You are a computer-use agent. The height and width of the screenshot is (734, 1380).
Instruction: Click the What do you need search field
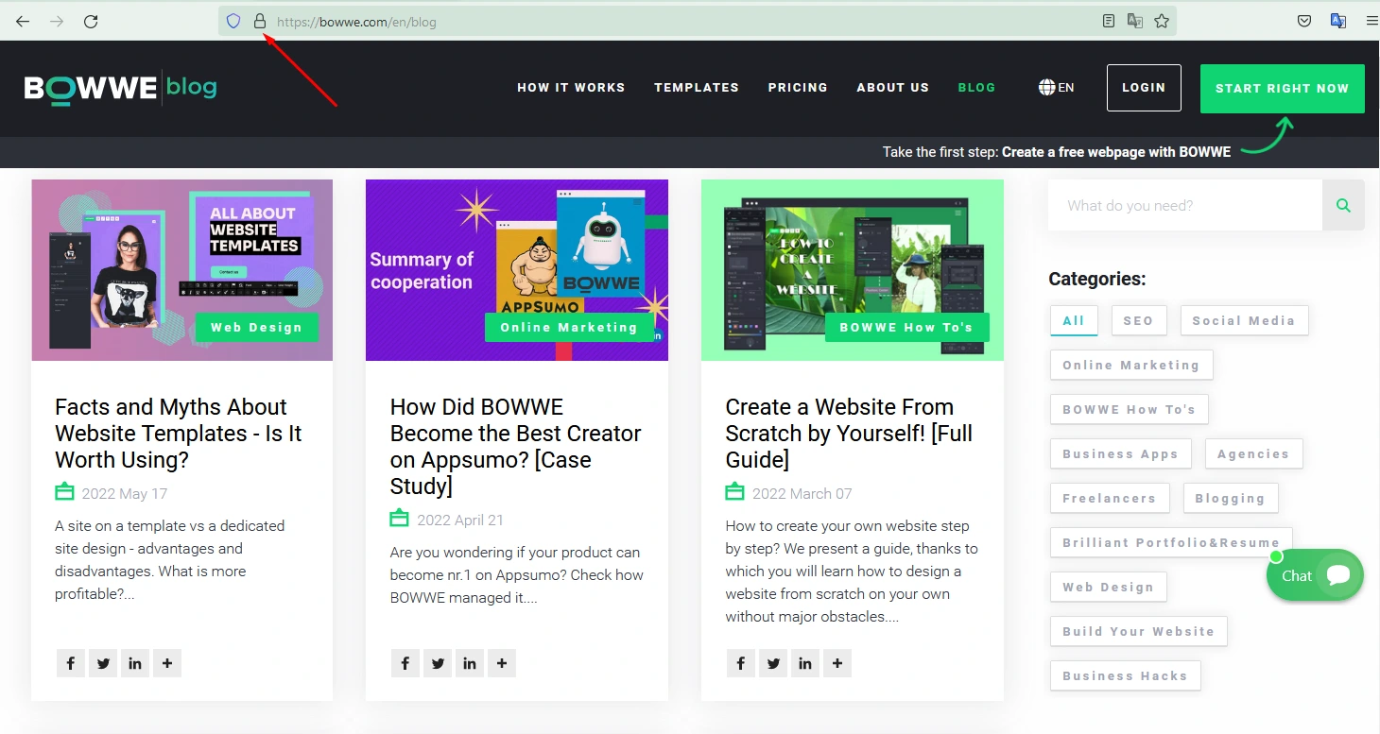1185,205
